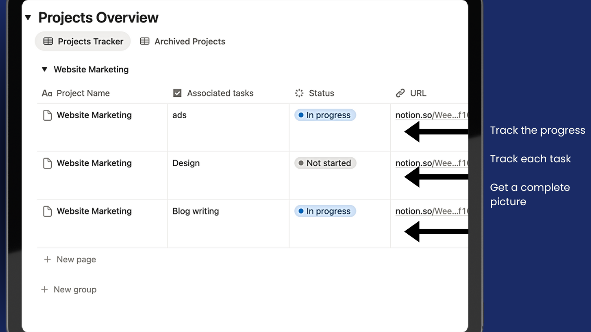Open page icon of the Blog writing row
This screenshot has height=332, width=591.
(47, 211)
